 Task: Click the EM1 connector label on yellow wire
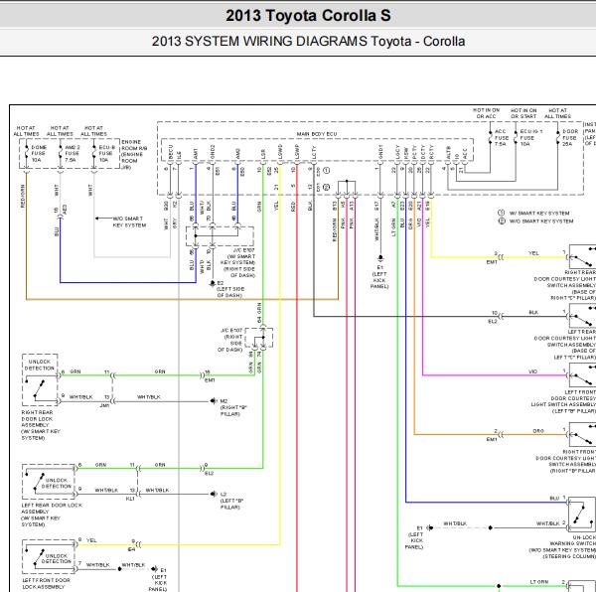(492, 262)
